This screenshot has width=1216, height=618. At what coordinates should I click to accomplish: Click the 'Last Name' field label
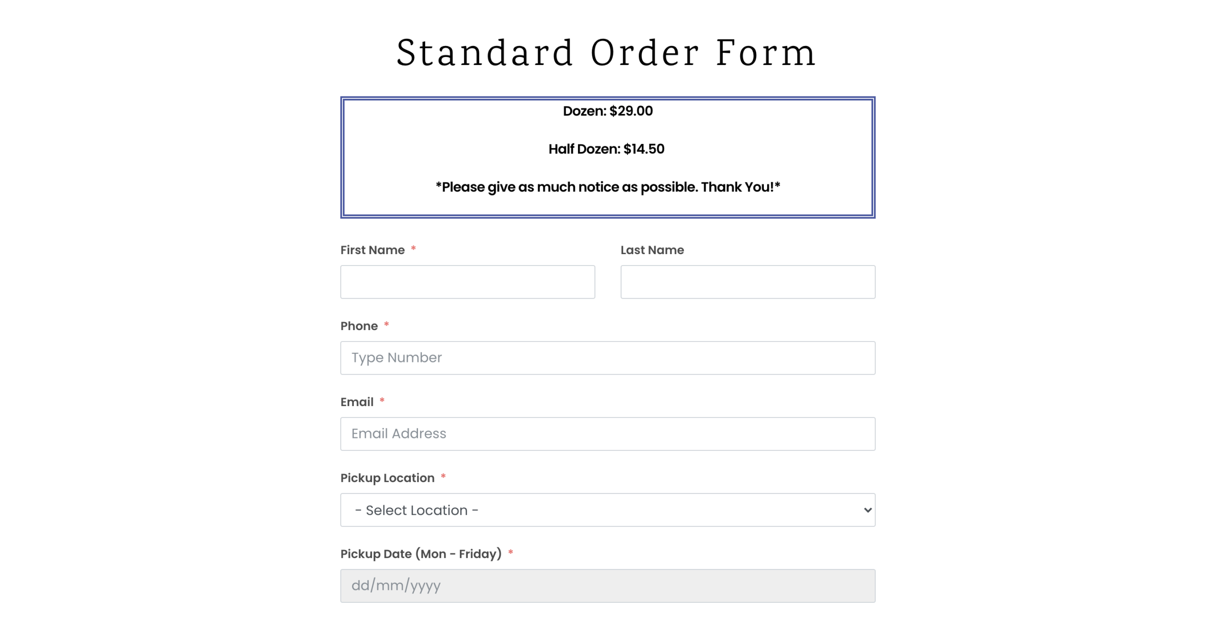652,250
